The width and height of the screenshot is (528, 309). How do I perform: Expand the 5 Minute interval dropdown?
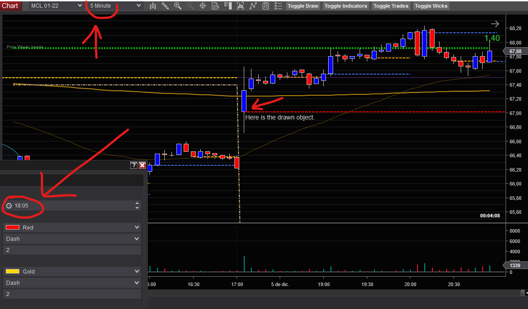(x=115, y=6)
